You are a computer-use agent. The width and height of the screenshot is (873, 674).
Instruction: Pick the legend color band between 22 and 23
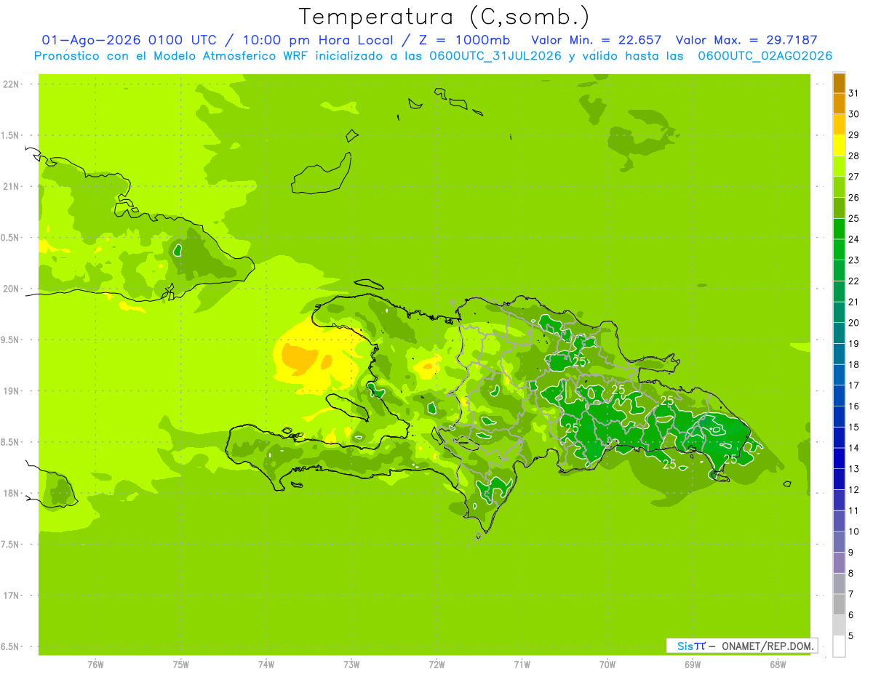839,270
